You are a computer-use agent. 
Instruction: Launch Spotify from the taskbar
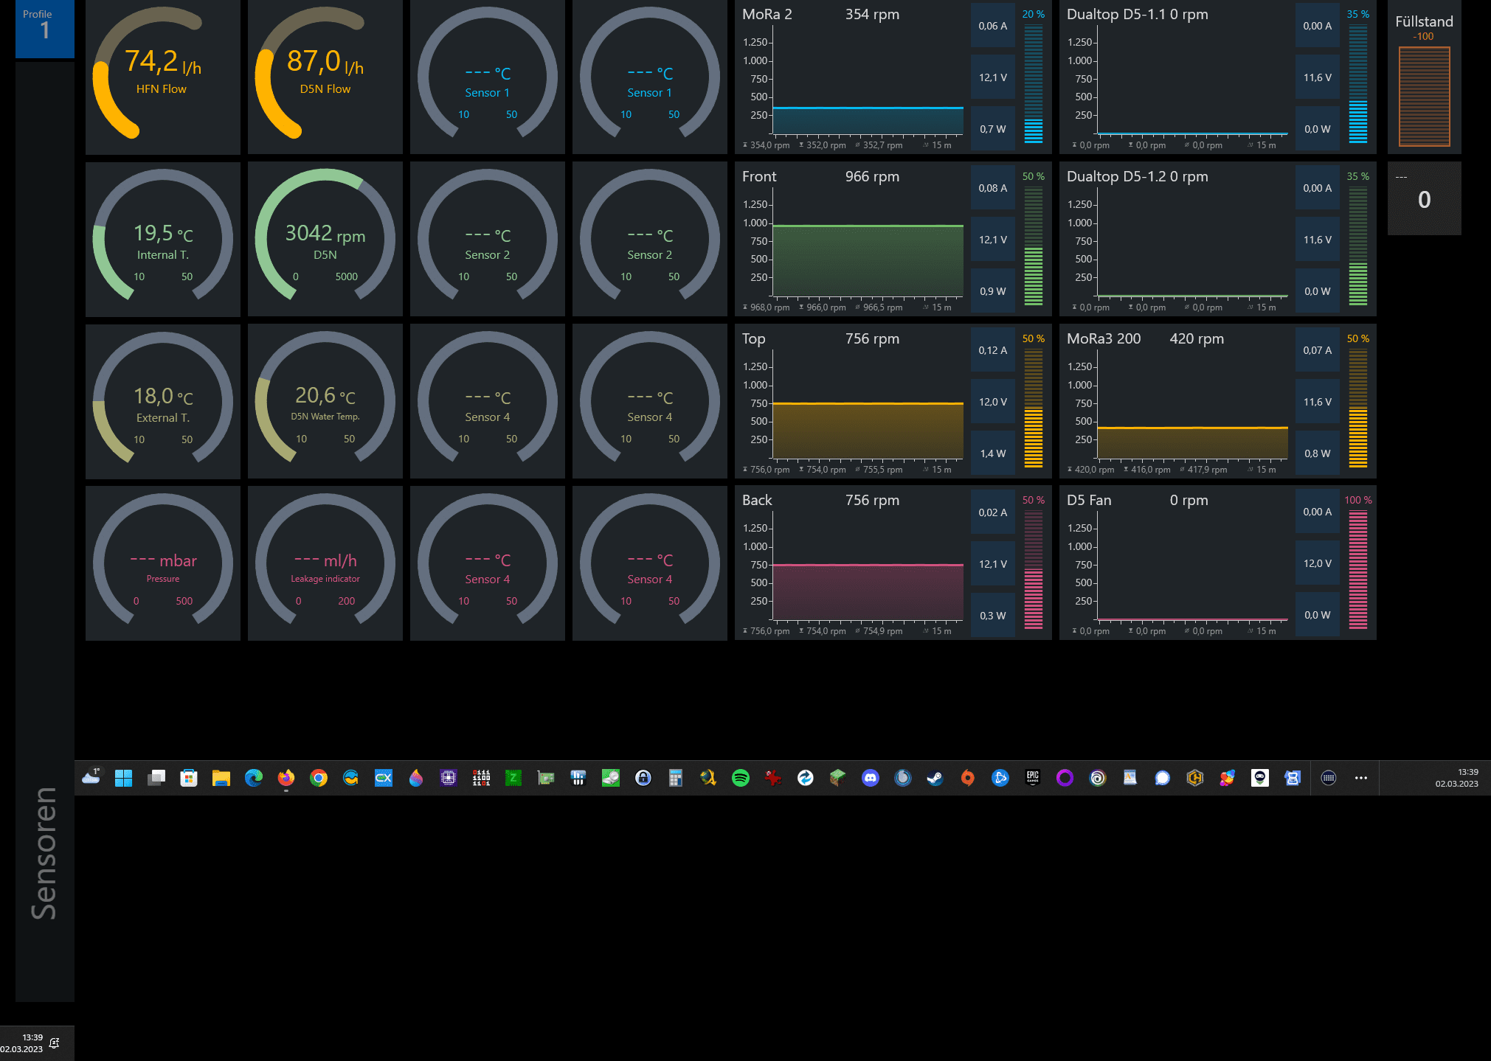[x=741, y=778]
